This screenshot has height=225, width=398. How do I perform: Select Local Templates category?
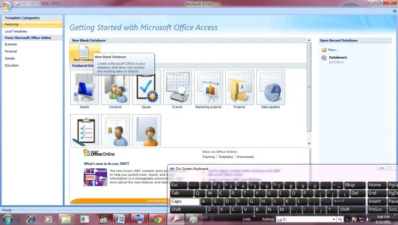(16, 31)
